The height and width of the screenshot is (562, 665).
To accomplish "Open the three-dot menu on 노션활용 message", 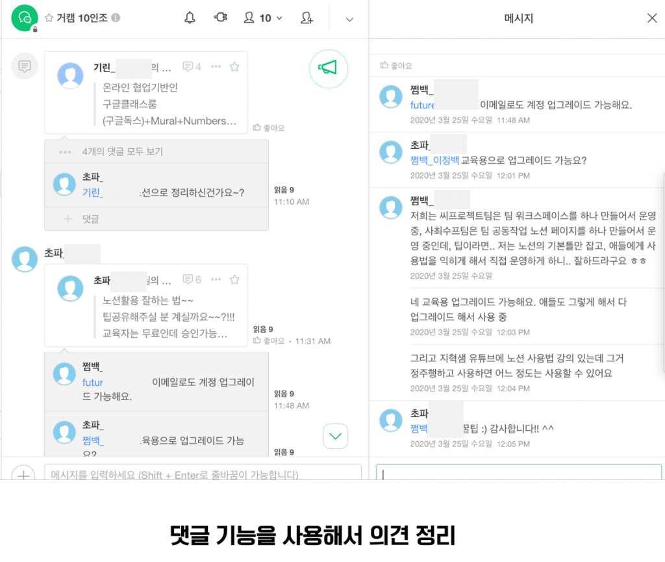I will point(216,280).
